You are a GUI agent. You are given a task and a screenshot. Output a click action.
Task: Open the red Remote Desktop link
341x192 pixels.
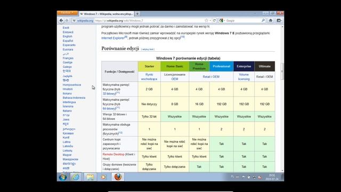click(113, 154)
